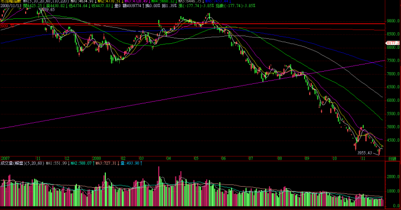
Task: Click the 2000.0 volume axis label
Action: coord(393,177)
